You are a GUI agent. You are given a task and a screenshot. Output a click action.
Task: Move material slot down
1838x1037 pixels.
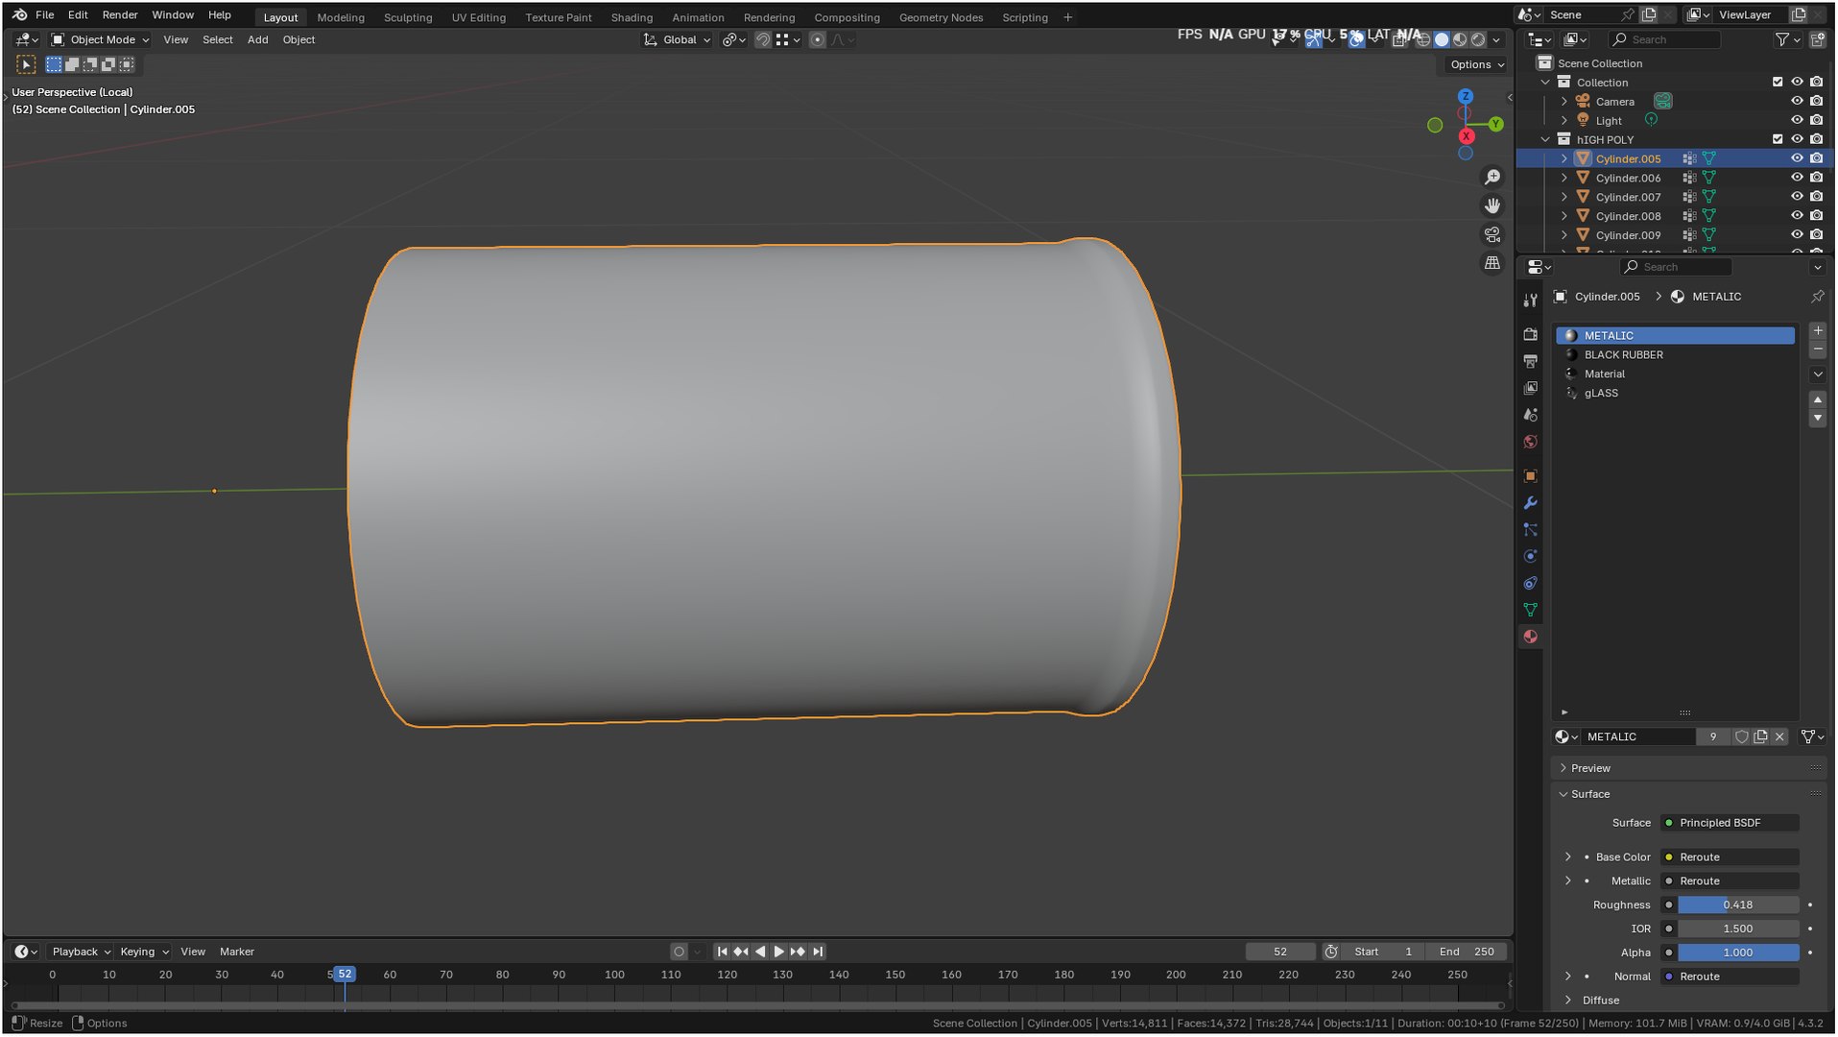tap(1817, 419)
